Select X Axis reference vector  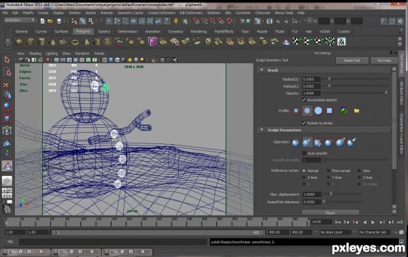[304, 177]
